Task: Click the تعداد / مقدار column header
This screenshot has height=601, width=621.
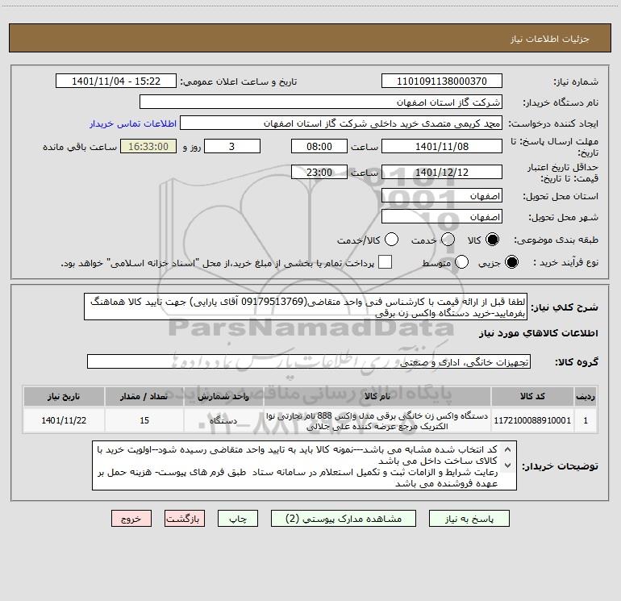Action: (x=144, y=396)
